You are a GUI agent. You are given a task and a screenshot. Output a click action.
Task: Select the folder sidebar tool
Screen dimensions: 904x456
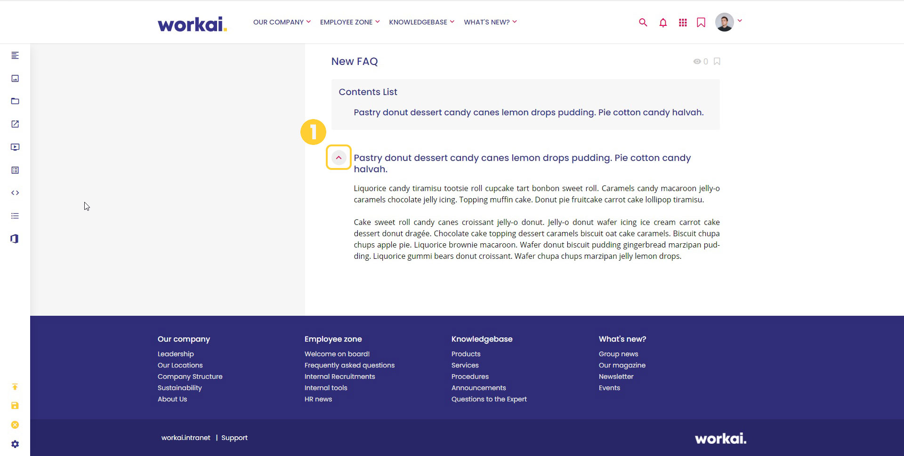pos(15,101)
